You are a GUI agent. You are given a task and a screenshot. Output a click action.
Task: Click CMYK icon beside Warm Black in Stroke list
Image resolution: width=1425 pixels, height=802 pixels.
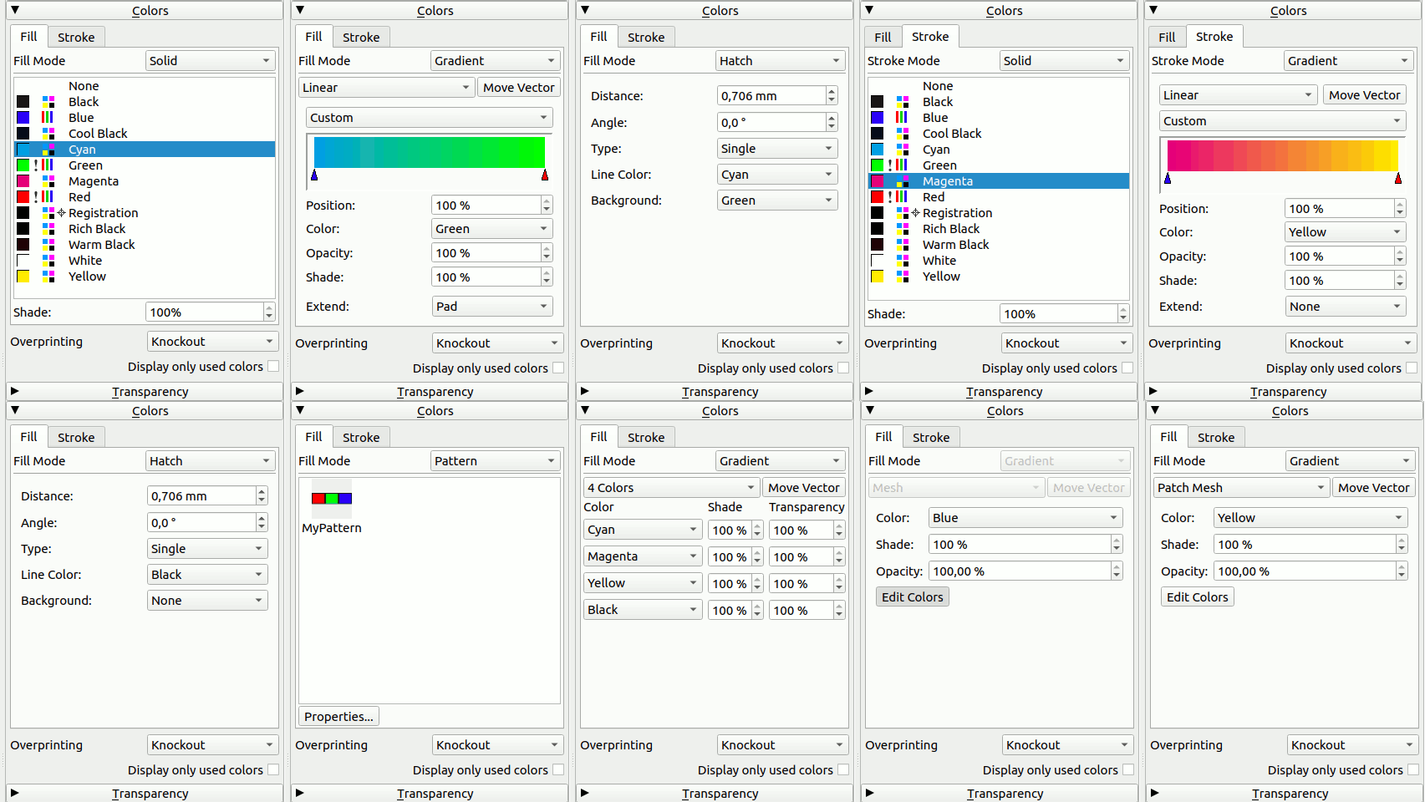point(902,245)
